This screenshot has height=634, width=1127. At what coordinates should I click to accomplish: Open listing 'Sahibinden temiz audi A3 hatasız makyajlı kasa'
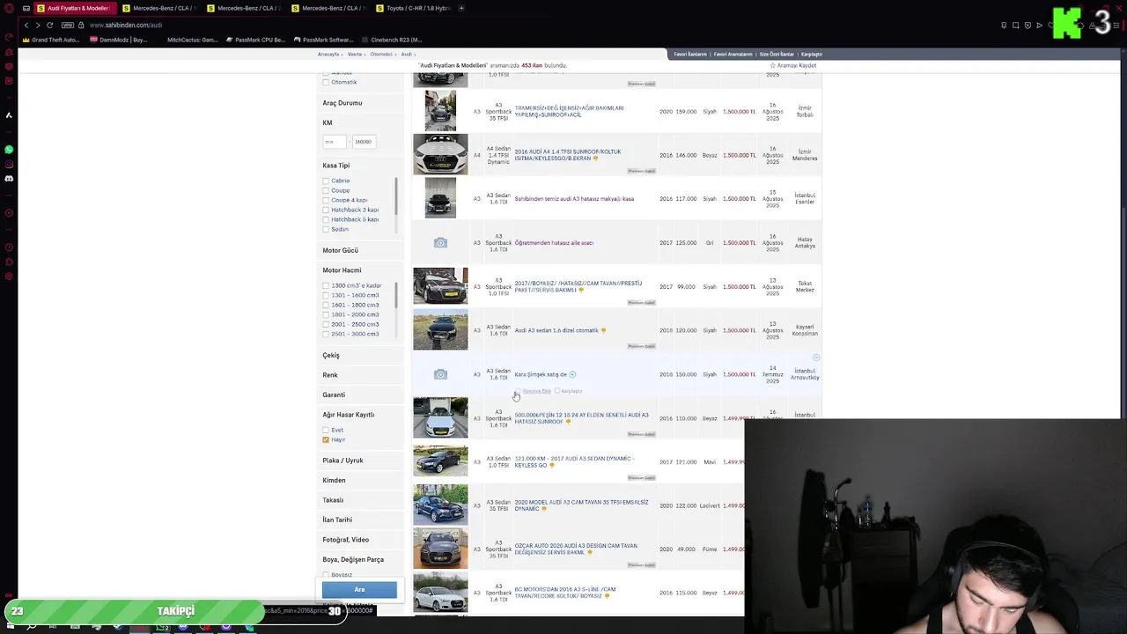(574, 199)
